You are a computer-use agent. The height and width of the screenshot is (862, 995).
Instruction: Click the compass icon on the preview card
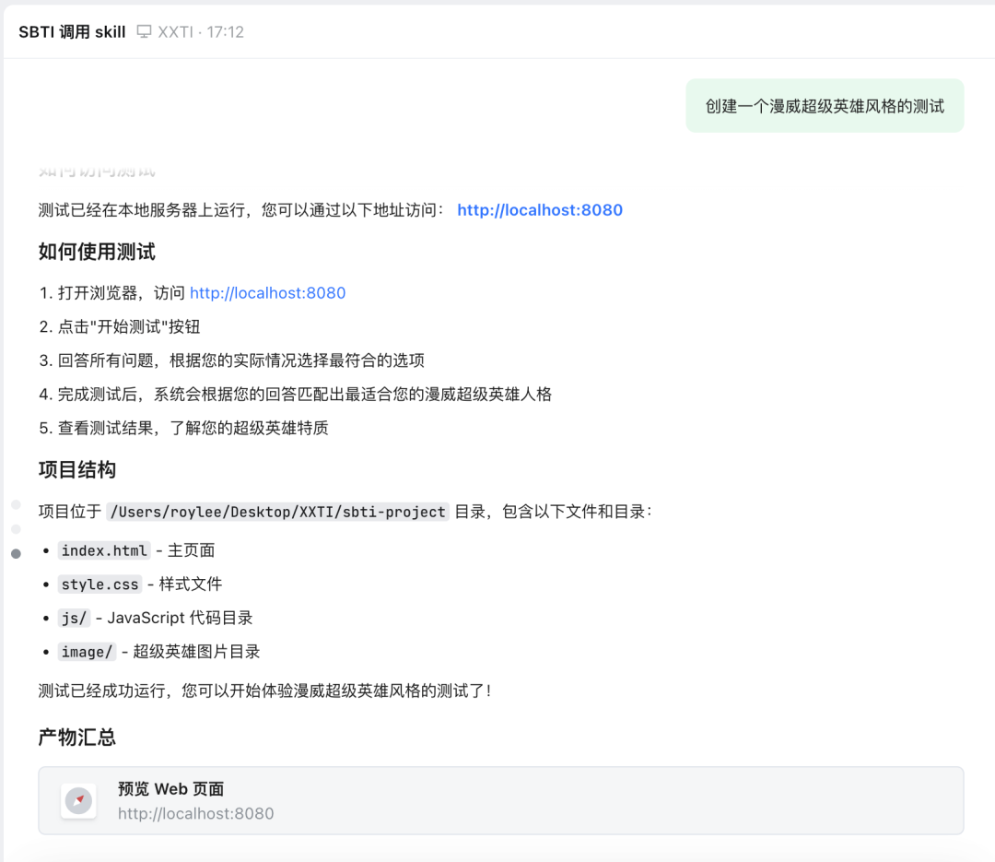78,801
